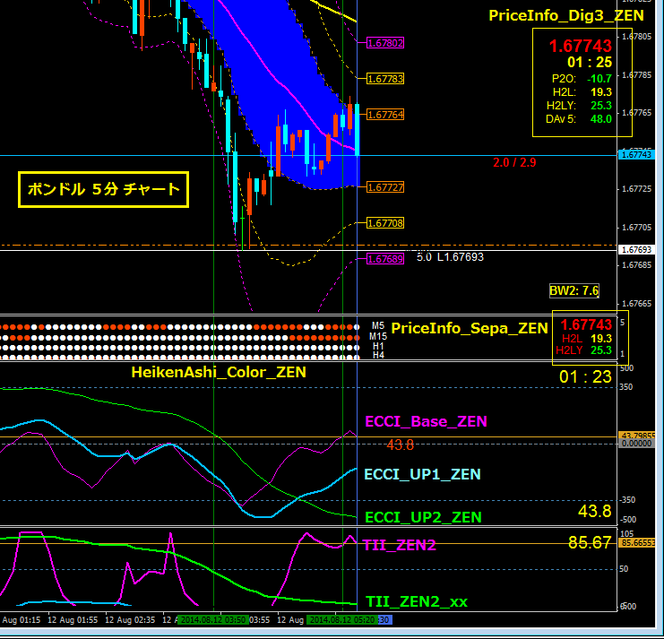This screenshot has width=664, height=639.
Task: Click the 1.67802 magenta price label
Action: 385,43
